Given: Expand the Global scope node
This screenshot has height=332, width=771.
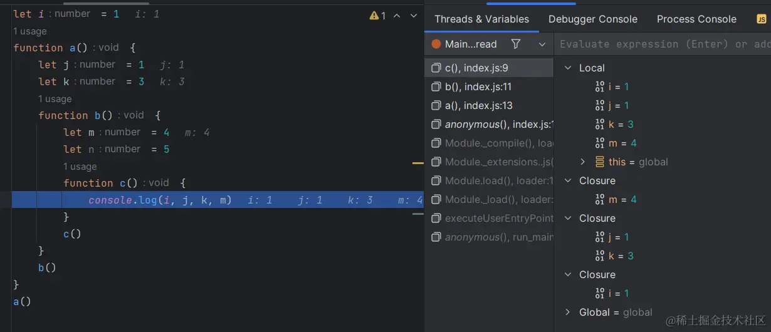Looking at the screenshot, I should click(x=568, y=312).
